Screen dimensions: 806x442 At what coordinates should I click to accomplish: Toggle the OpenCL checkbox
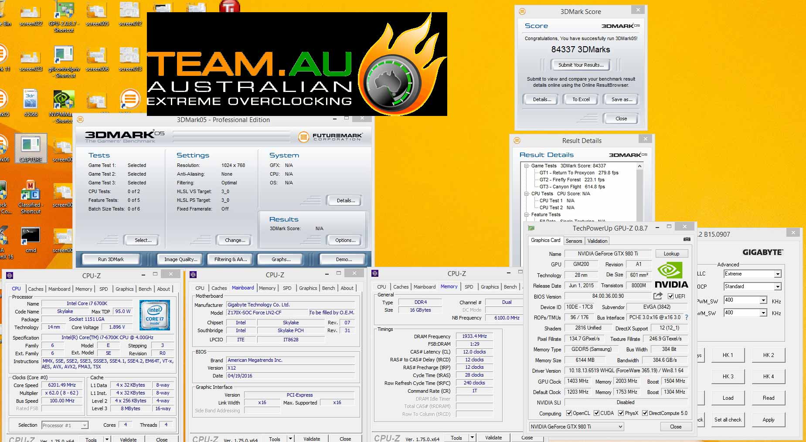(x=569, y=413)
